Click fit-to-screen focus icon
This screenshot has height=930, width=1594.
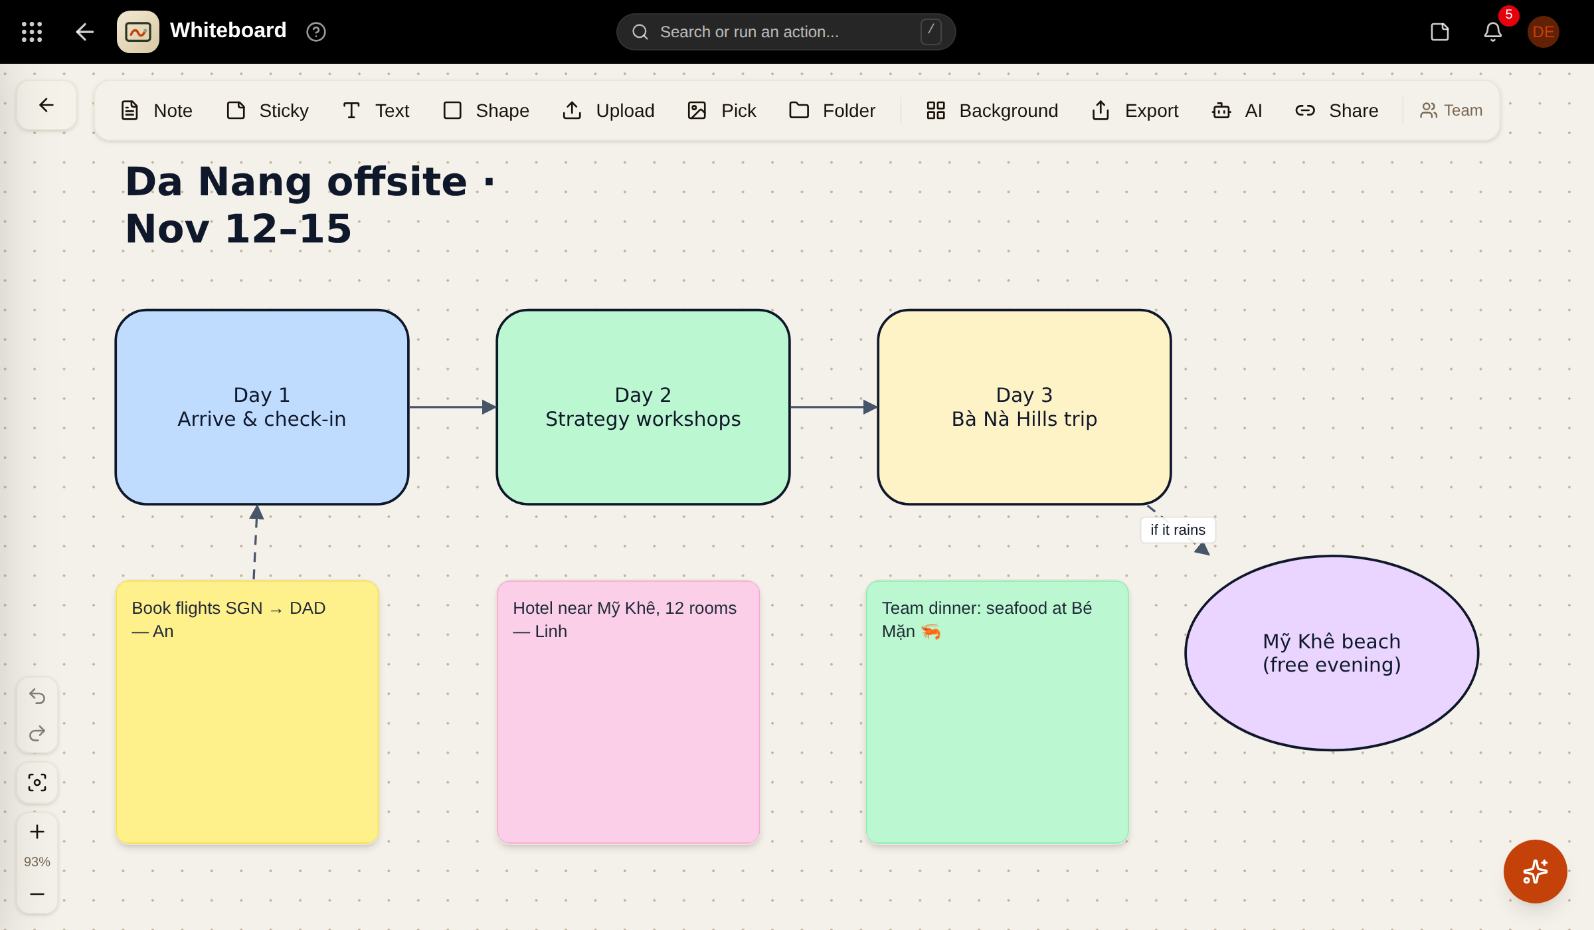(37, 783)
